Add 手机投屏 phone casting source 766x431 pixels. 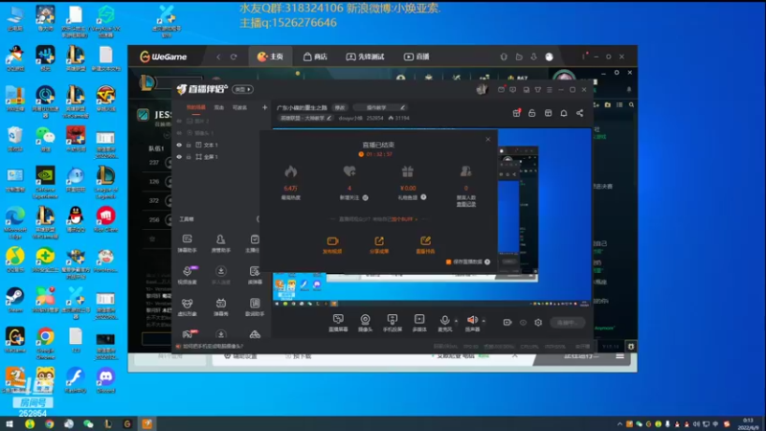pyautogui.click(x=393, y=323)
